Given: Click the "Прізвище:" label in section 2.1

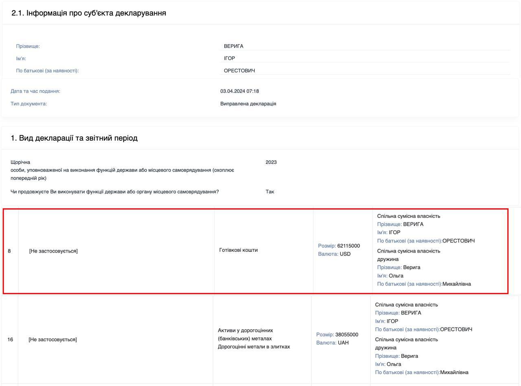Looking at the screenshot, I should 28,46.
